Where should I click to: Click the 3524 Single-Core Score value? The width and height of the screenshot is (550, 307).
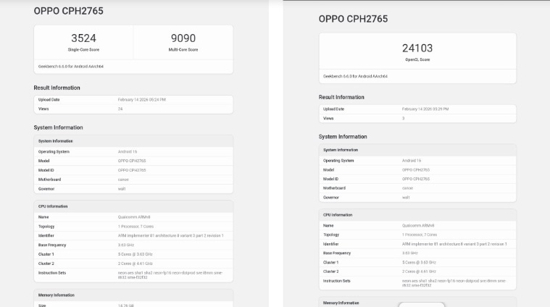[x=83, y=38]
